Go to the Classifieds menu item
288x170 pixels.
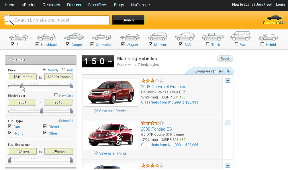click(97, 5)
